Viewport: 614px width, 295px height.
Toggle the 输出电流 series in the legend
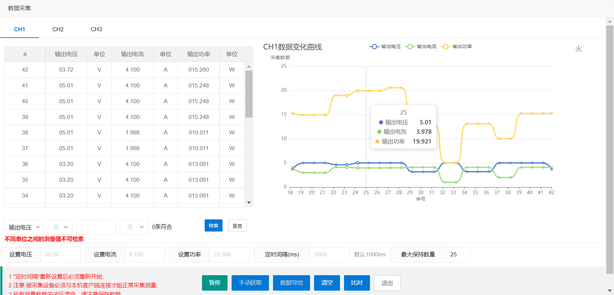tap(421, 47)
